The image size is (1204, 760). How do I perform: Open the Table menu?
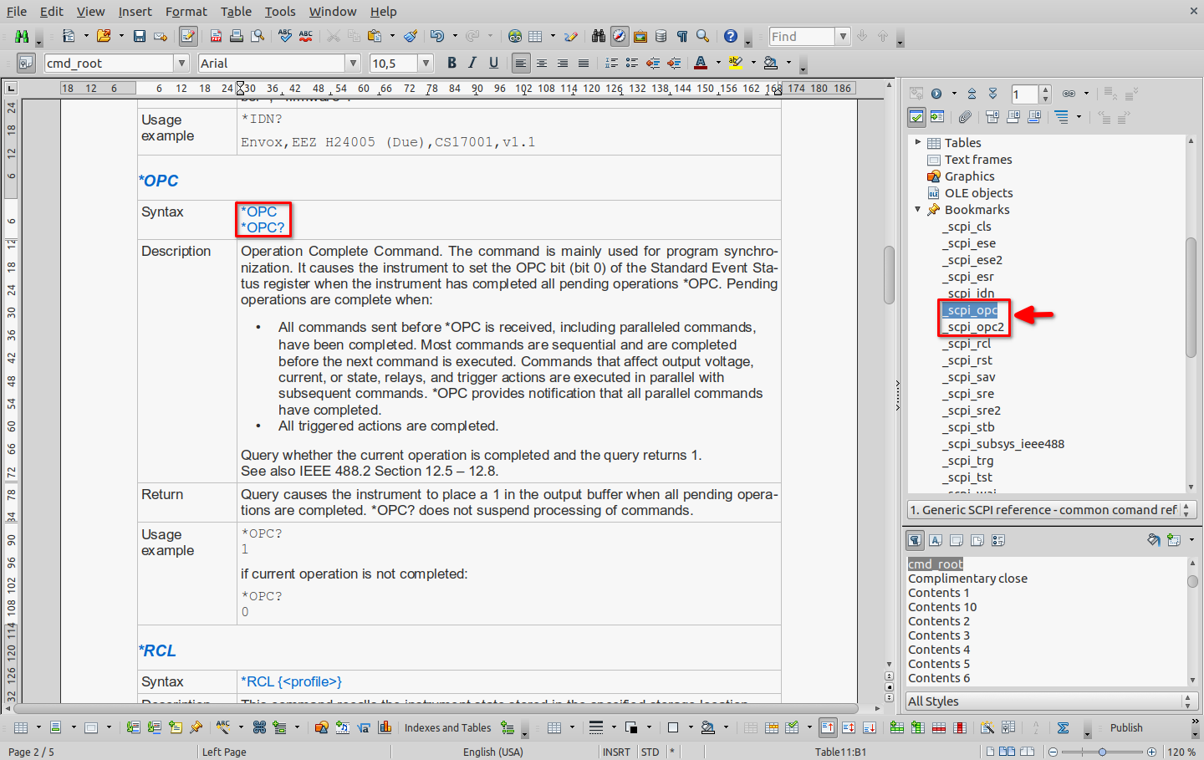pyautogui.click(x=236, y=12)
